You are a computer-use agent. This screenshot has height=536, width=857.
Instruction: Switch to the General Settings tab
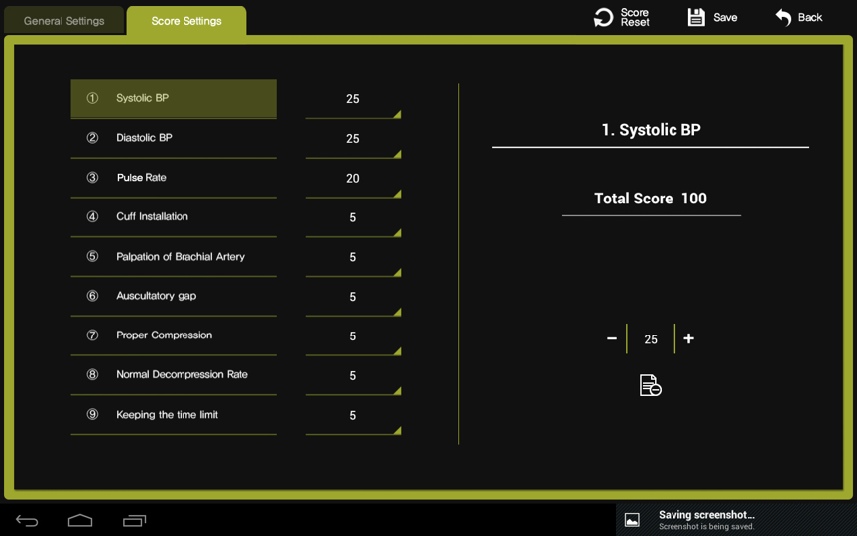click(x=64, y=21)
